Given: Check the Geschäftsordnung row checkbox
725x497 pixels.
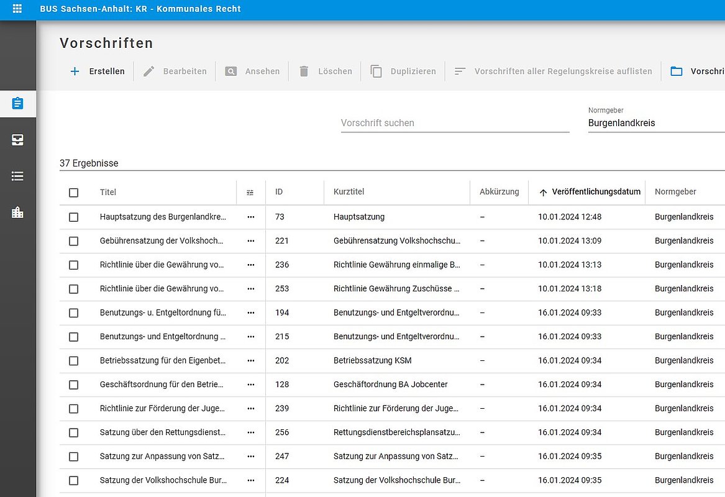Looking at the screenshot, I should pyautogui.click(x=73, y=385).
